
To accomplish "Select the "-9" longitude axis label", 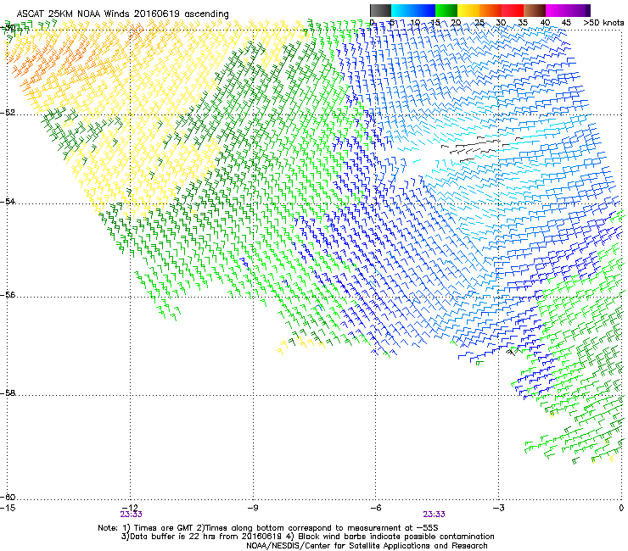I will (252, 508).
